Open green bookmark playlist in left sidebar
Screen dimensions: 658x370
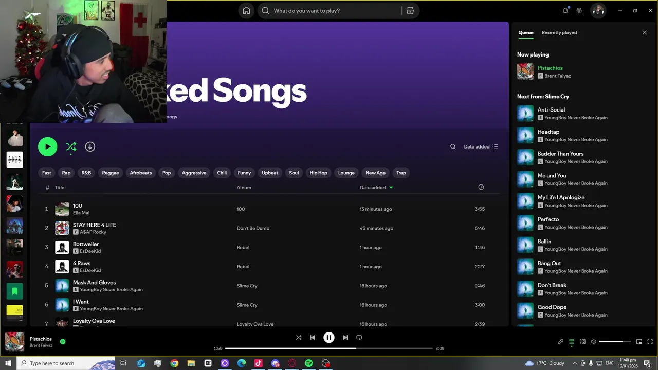[x=14, y=291]
